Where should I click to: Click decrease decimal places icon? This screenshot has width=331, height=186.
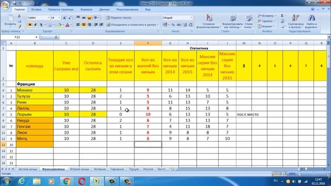[191, 25]
